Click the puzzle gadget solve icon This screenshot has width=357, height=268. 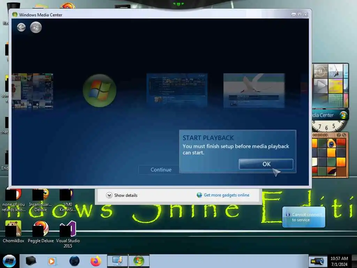pos(344,135)
